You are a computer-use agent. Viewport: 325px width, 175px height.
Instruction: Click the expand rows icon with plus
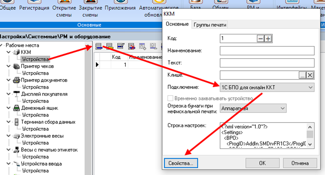143,46
